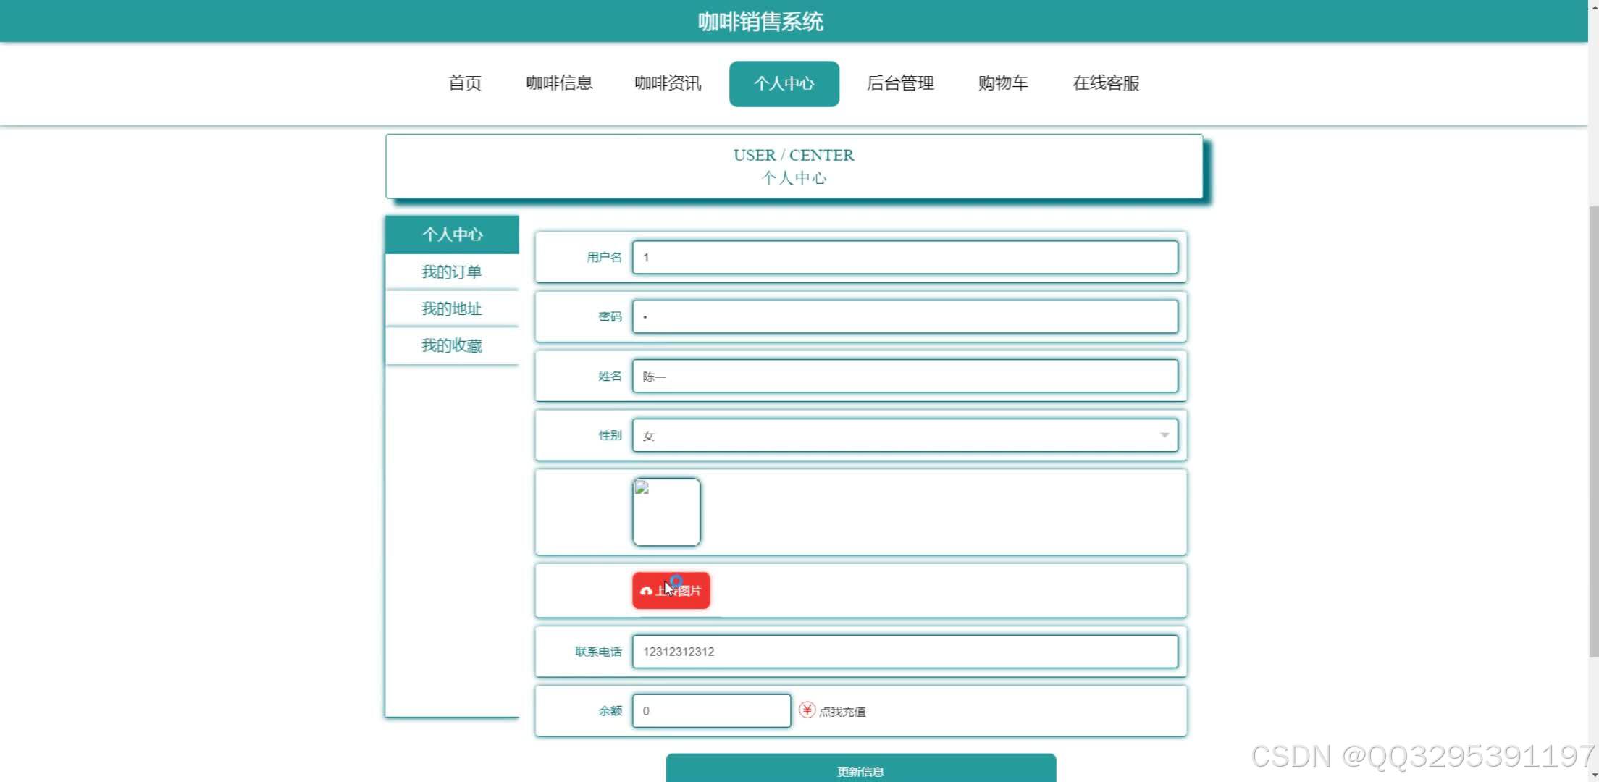Focus the 用户名 username field

[x=905, y=257]
